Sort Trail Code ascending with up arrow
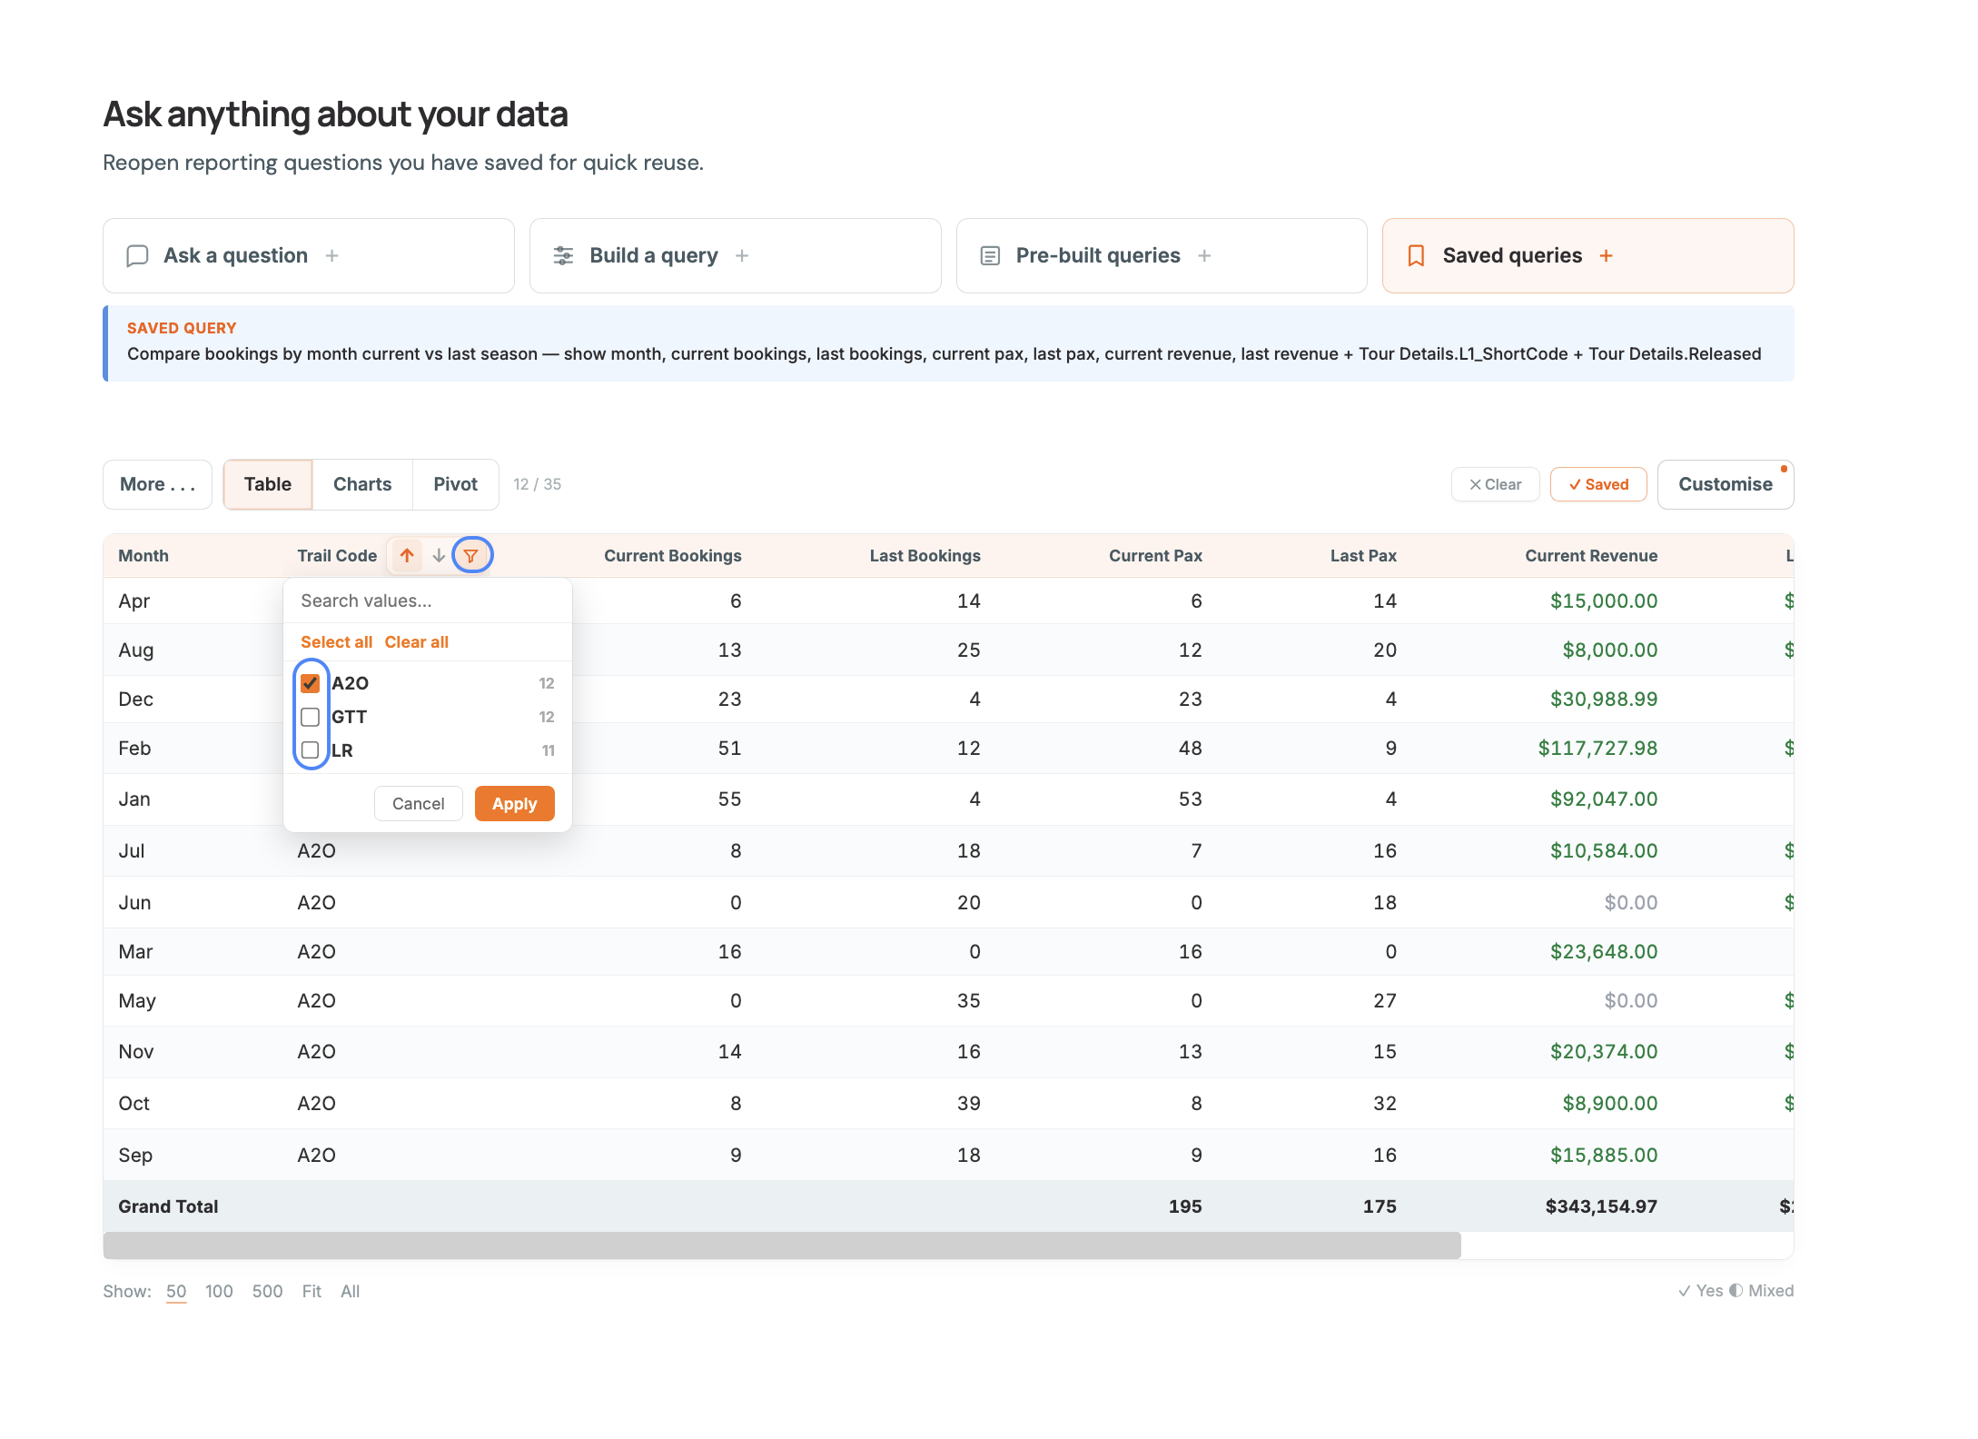This screenshot has width=1978, height=1439. click(407, 555)
